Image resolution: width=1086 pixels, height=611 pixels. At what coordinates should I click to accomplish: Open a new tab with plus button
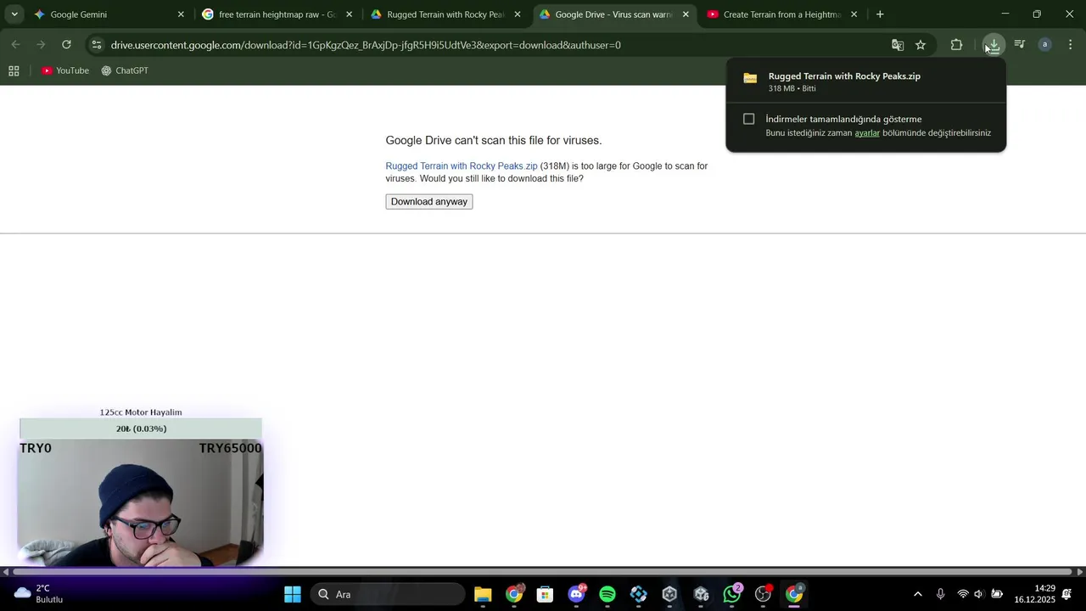tap(880, 14)
